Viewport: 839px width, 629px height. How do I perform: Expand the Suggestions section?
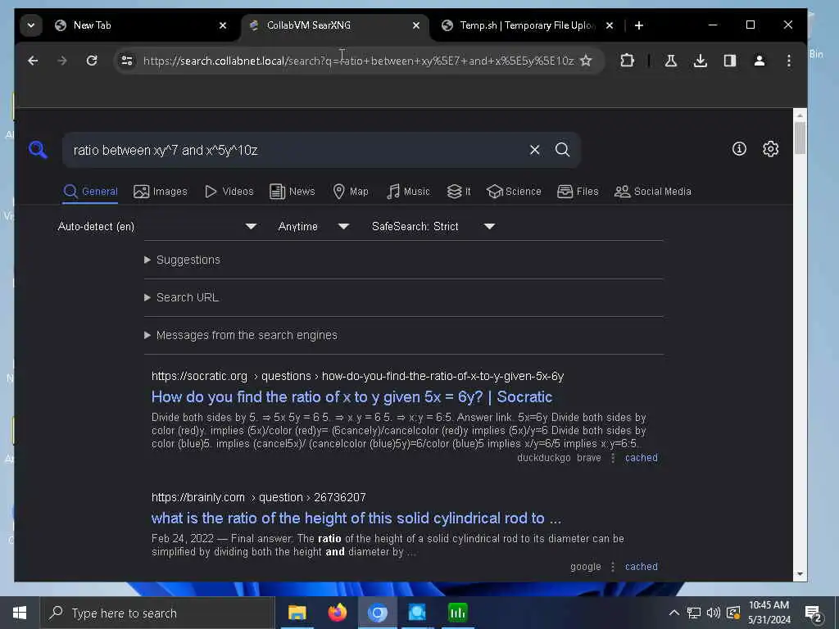pyautogui.click(x=183, y=260)
